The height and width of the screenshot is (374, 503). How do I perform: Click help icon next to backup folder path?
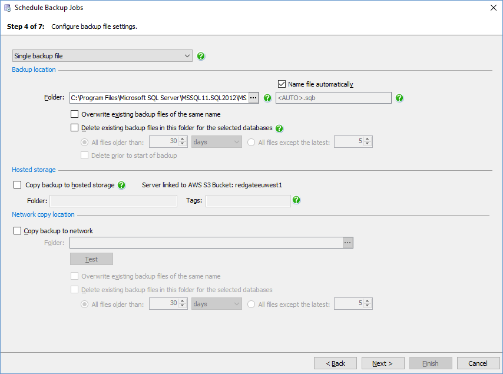click(267, 98)
